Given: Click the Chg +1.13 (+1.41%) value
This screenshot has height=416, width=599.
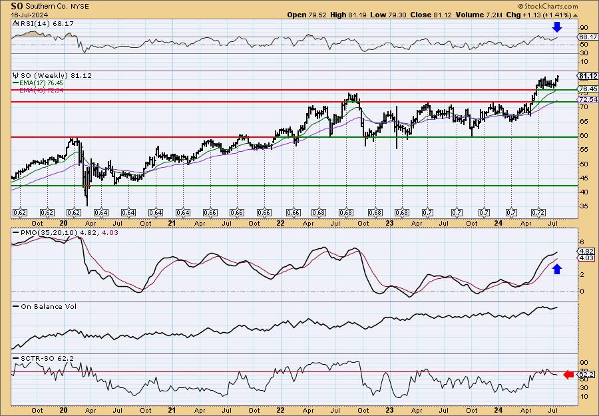Looking at the screenshot, I should [x=538, y=15].
